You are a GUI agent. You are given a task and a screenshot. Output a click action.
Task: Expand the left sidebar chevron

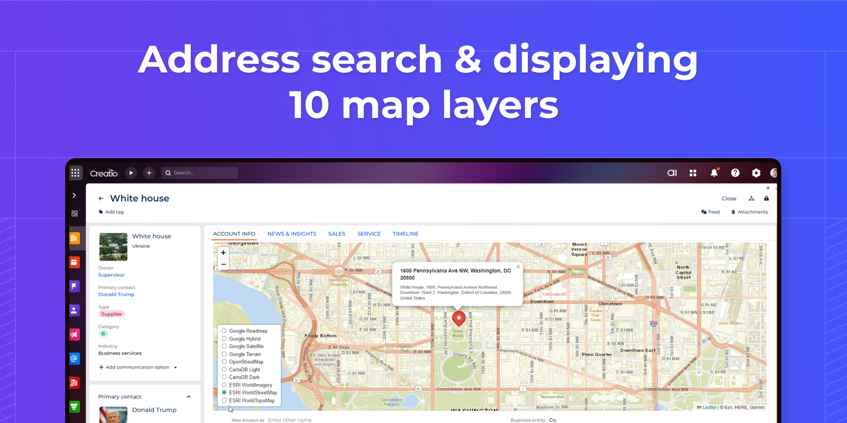tap(74, 195)
